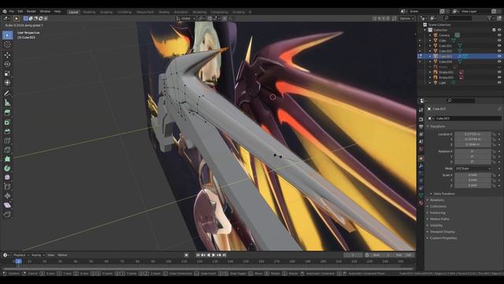Image resolution: width=504 pixels, height=284 pixels.
Task: Expand the Custom Properties panel
Action: click(443, 238)
